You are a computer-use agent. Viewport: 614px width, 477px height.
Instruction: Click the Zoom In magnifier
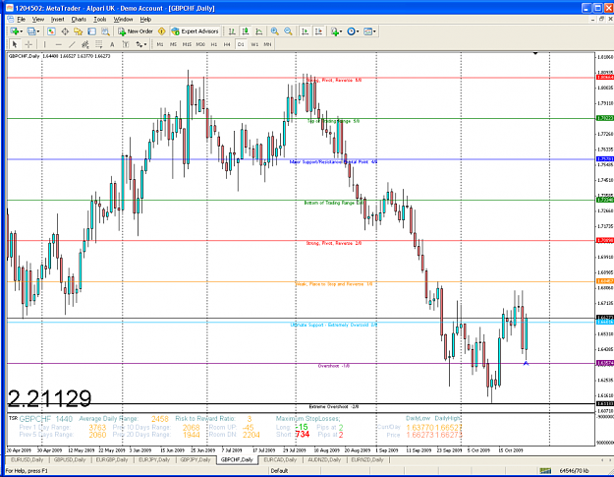click(275, 31)
